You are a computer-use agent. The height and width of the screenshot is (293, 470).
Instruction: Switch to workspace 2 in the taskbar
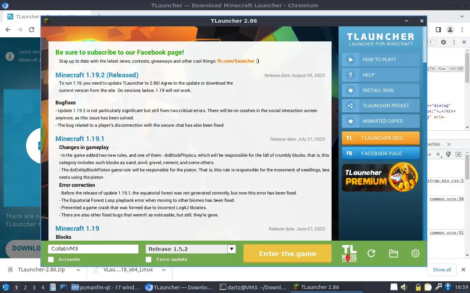tap(25, 288)
